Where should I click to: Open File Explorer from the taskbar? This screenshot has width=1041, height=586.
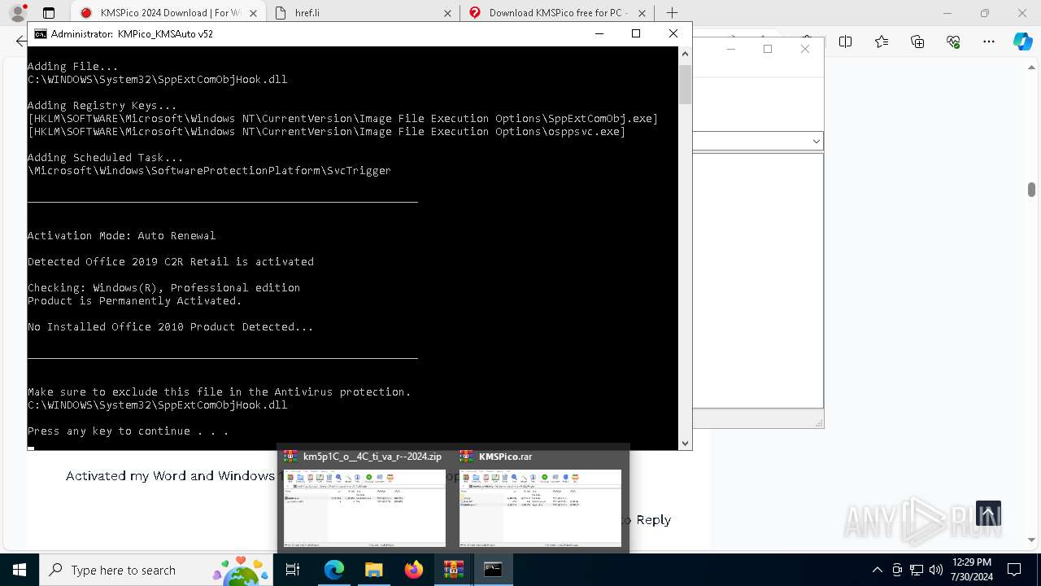[373, 570]
